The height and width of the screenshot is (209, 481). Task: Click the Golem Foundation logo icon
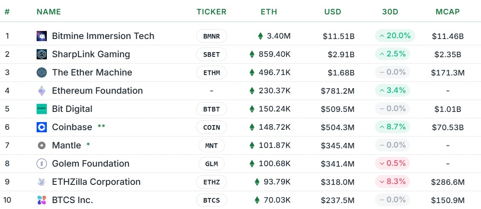[x=42, y=164]
